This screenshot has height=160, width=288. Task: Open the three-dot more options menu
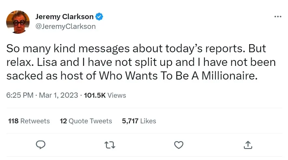tap(277, 17)
